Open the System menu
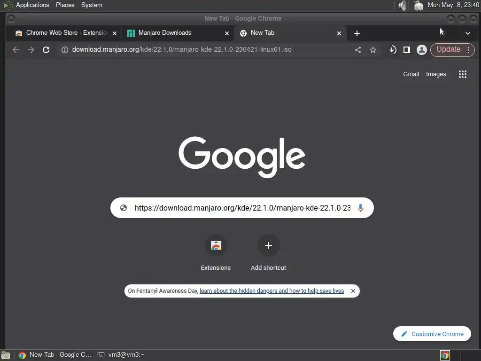 (x=92, y=5)
